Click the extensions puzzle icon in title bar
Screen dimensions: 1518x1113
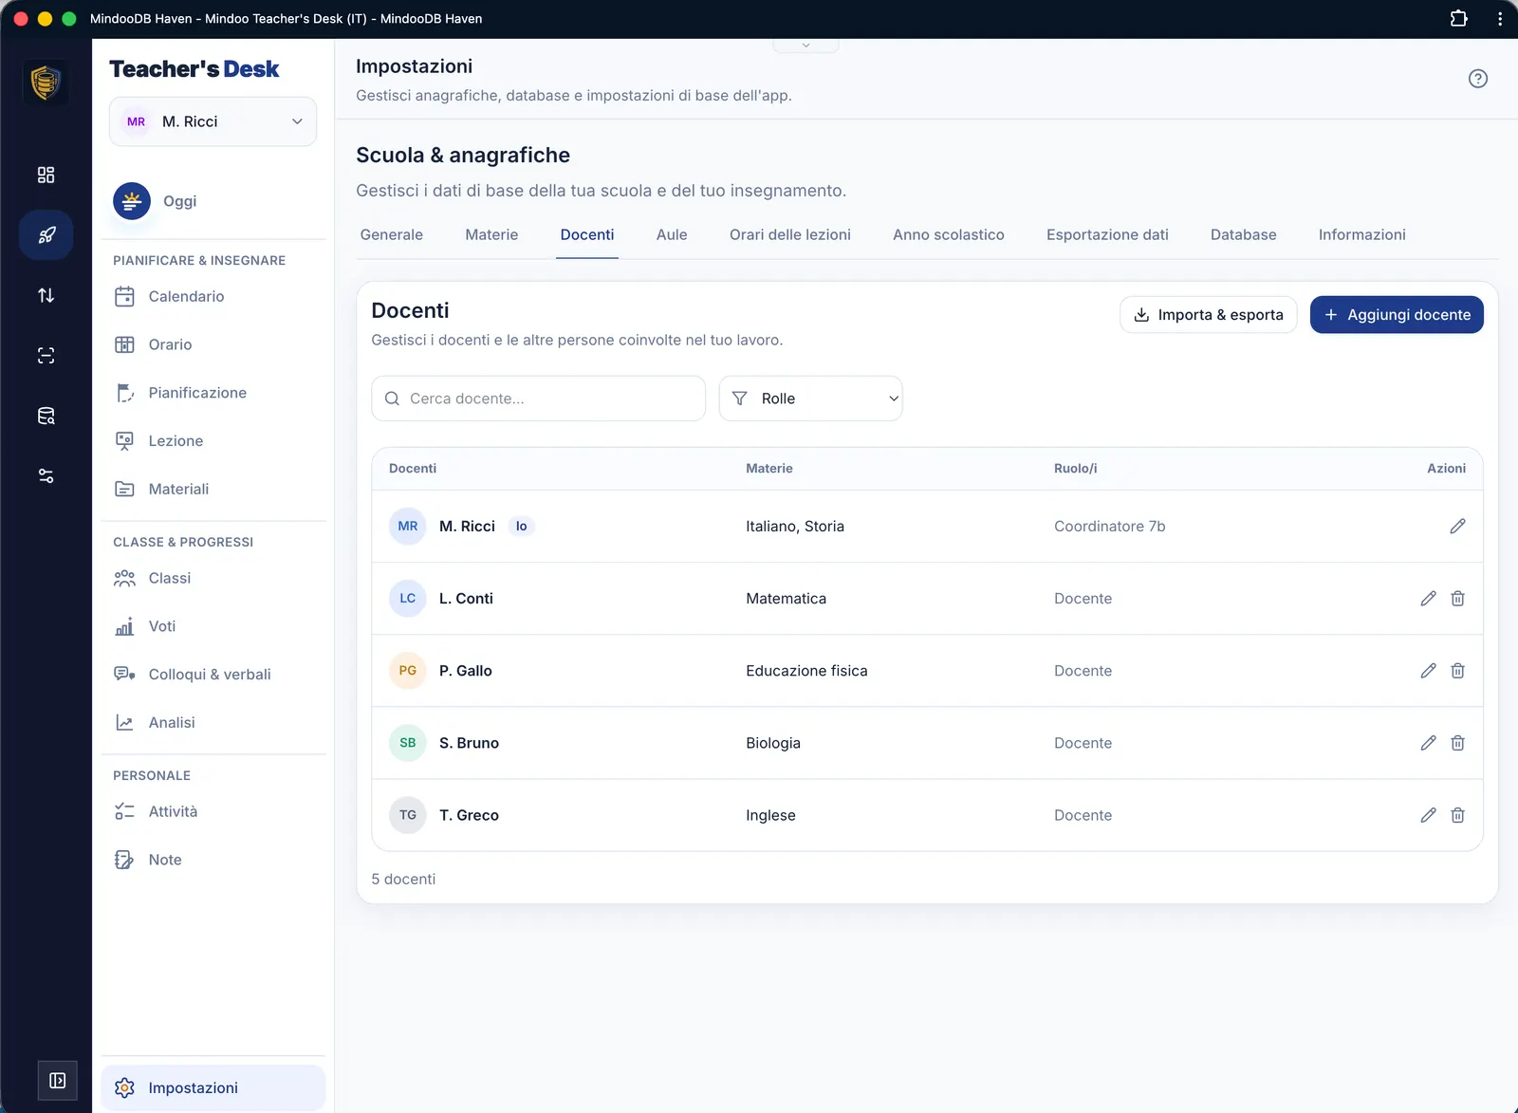1458,18
